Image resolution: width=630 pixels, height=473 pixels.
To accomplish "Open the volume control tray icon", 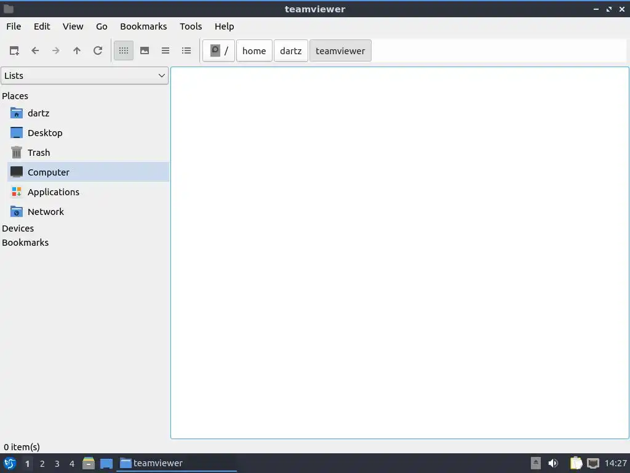I will 553,463.
